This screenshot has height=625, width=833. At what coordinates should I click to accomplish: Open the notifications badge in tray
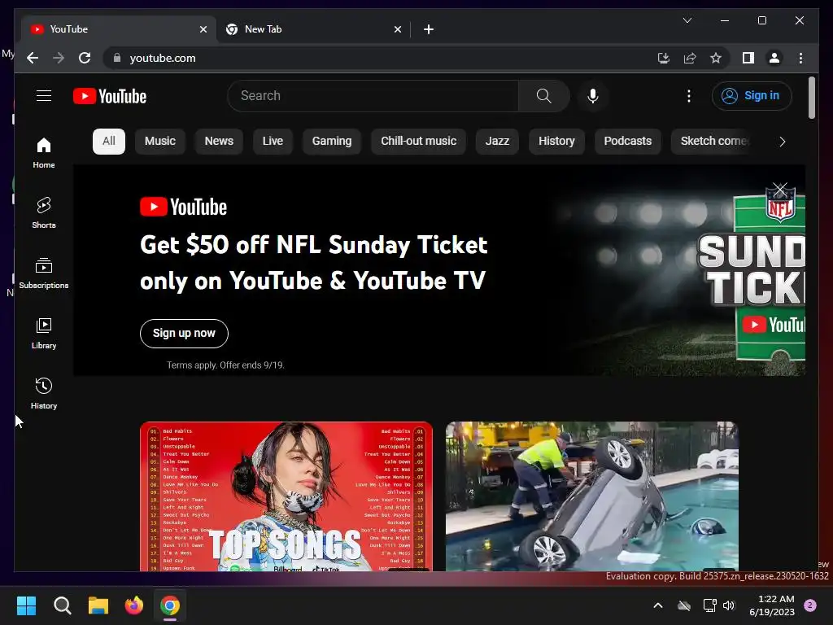pos(810,605)
